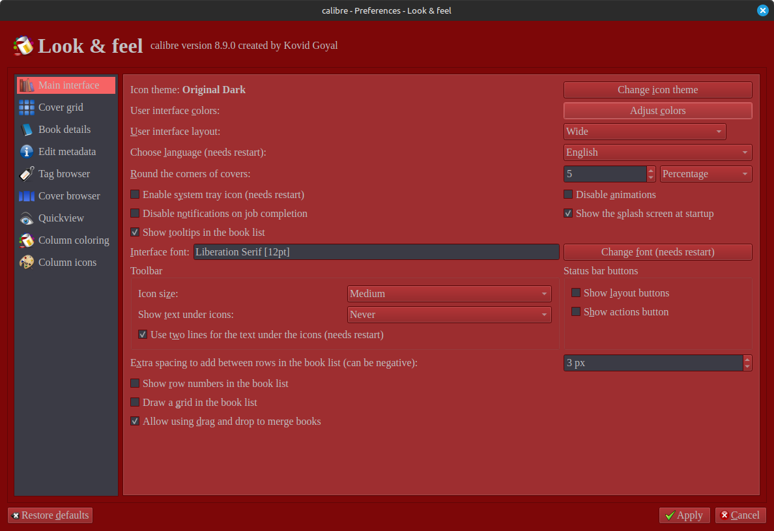
Task: Check Show row numbers in the book list
Action: click(x=135, y=383)
